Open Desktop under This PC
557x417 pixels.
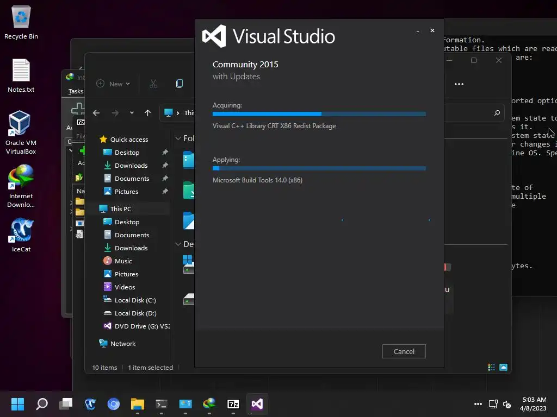[x=127, y=222]
